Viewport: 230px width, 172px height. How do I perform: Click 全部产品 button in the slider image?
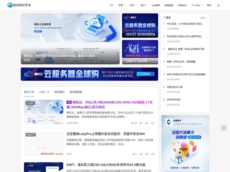(38, 31)
